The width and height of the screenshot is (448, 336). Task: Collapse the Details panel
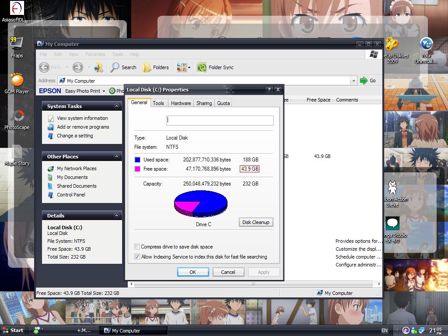[116, 215]
